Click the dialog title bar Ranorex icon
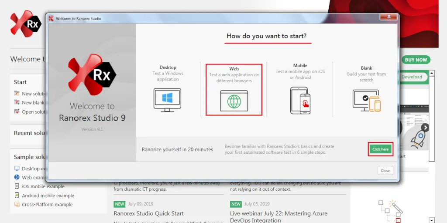 [x=51, y=18]
